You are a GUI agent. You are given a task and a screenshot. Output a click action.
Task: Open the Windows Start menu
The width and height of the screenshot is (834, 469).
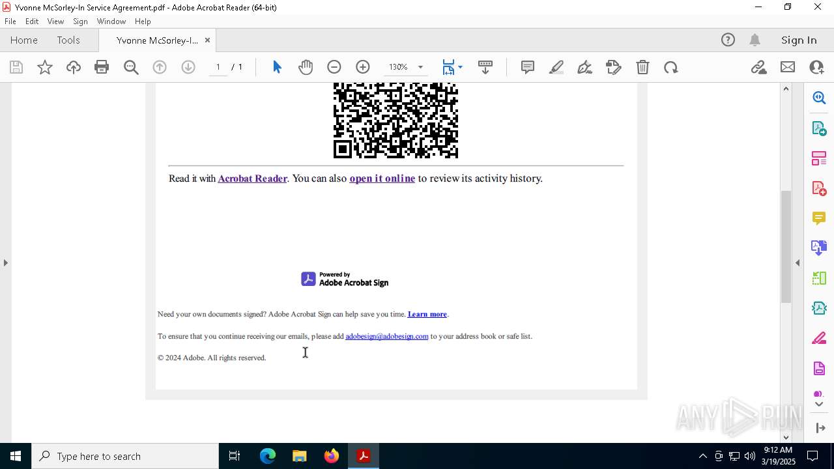(16, 456)
